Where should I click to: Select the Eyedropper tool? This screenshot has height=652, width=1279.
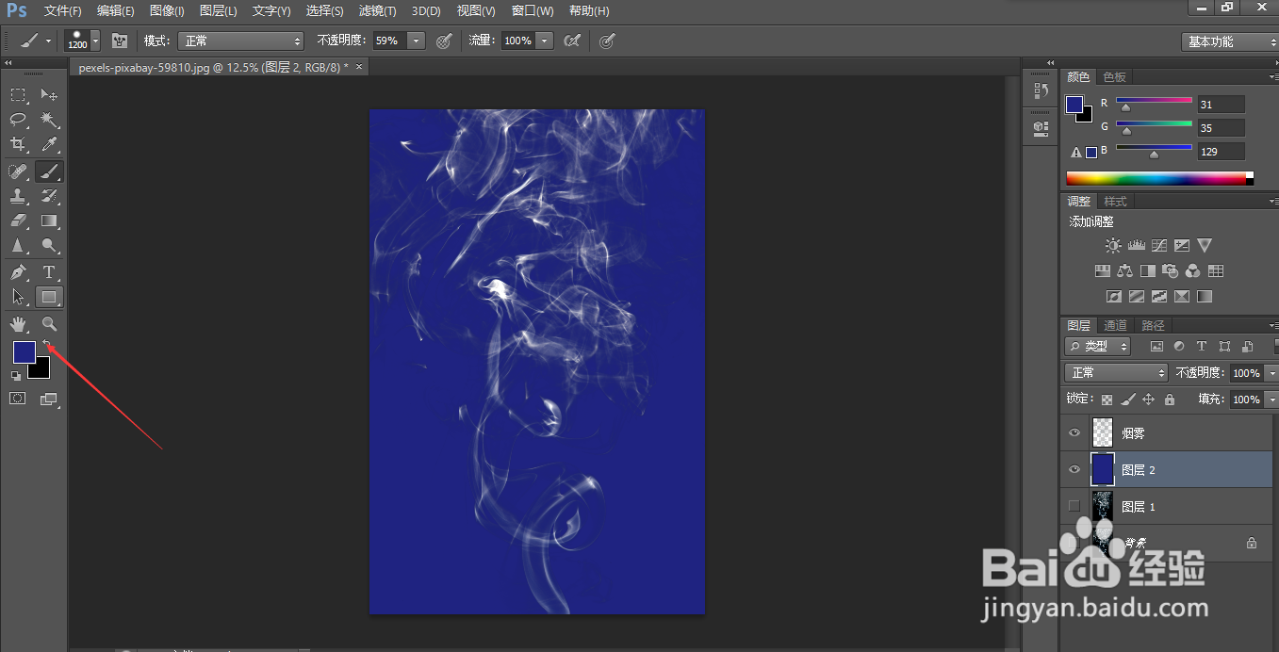(49, 144)
